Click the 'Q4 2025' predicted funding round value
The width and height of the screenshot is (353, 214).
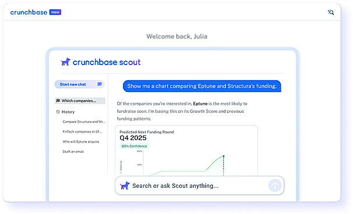[x=133, y=138]
